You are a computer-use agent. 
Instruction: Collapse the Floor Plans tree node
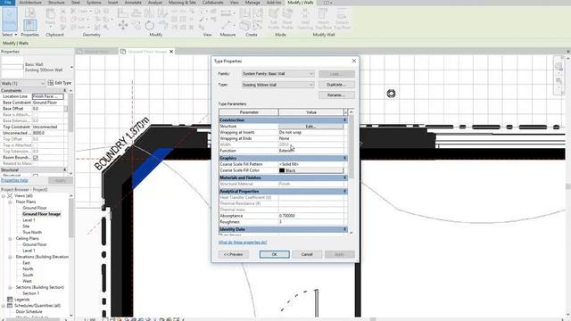10,202
